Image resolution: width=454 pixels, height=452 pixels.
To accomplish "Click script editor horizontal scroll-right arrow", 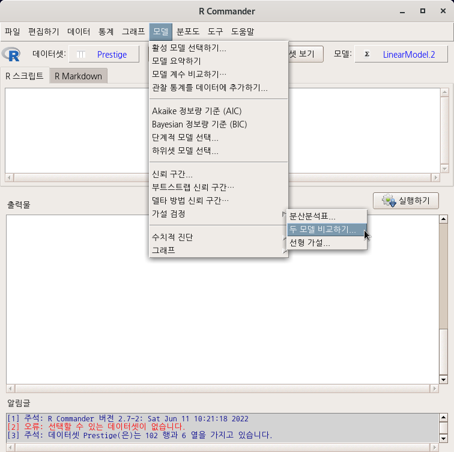I will pos(435,177).
